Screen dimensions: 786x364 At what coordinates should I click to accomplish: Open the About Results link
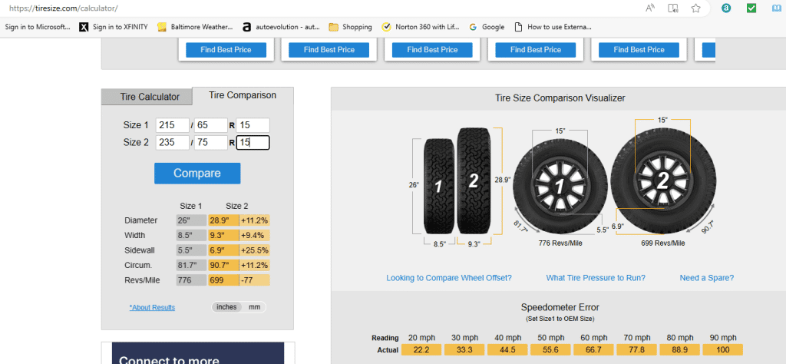tap(152, 307)
